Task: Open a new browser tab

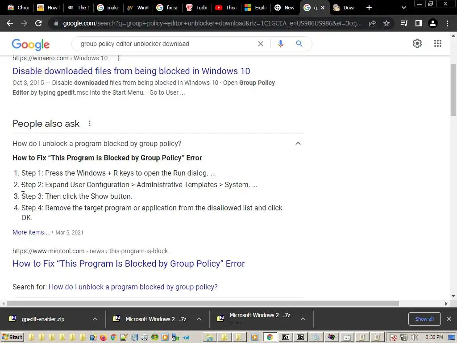Action: pyautogui.click(x=369, y=8)
